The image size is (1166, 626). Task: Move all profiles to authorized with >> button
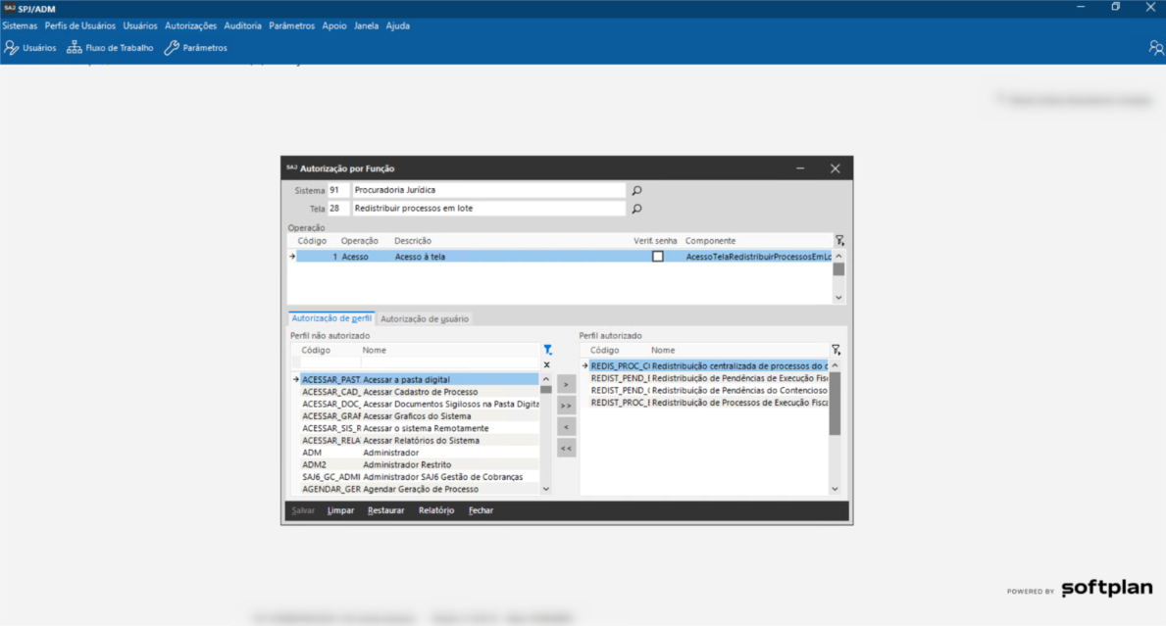(x=566, y=406)
